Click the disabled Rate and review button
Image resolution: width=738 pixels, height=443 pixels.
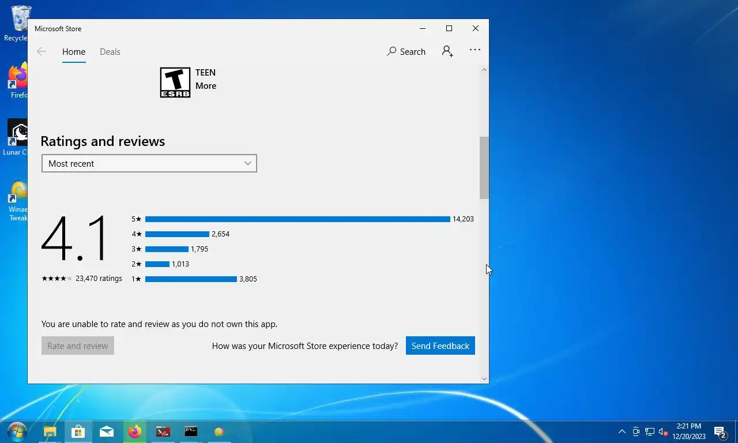(78, 346)
